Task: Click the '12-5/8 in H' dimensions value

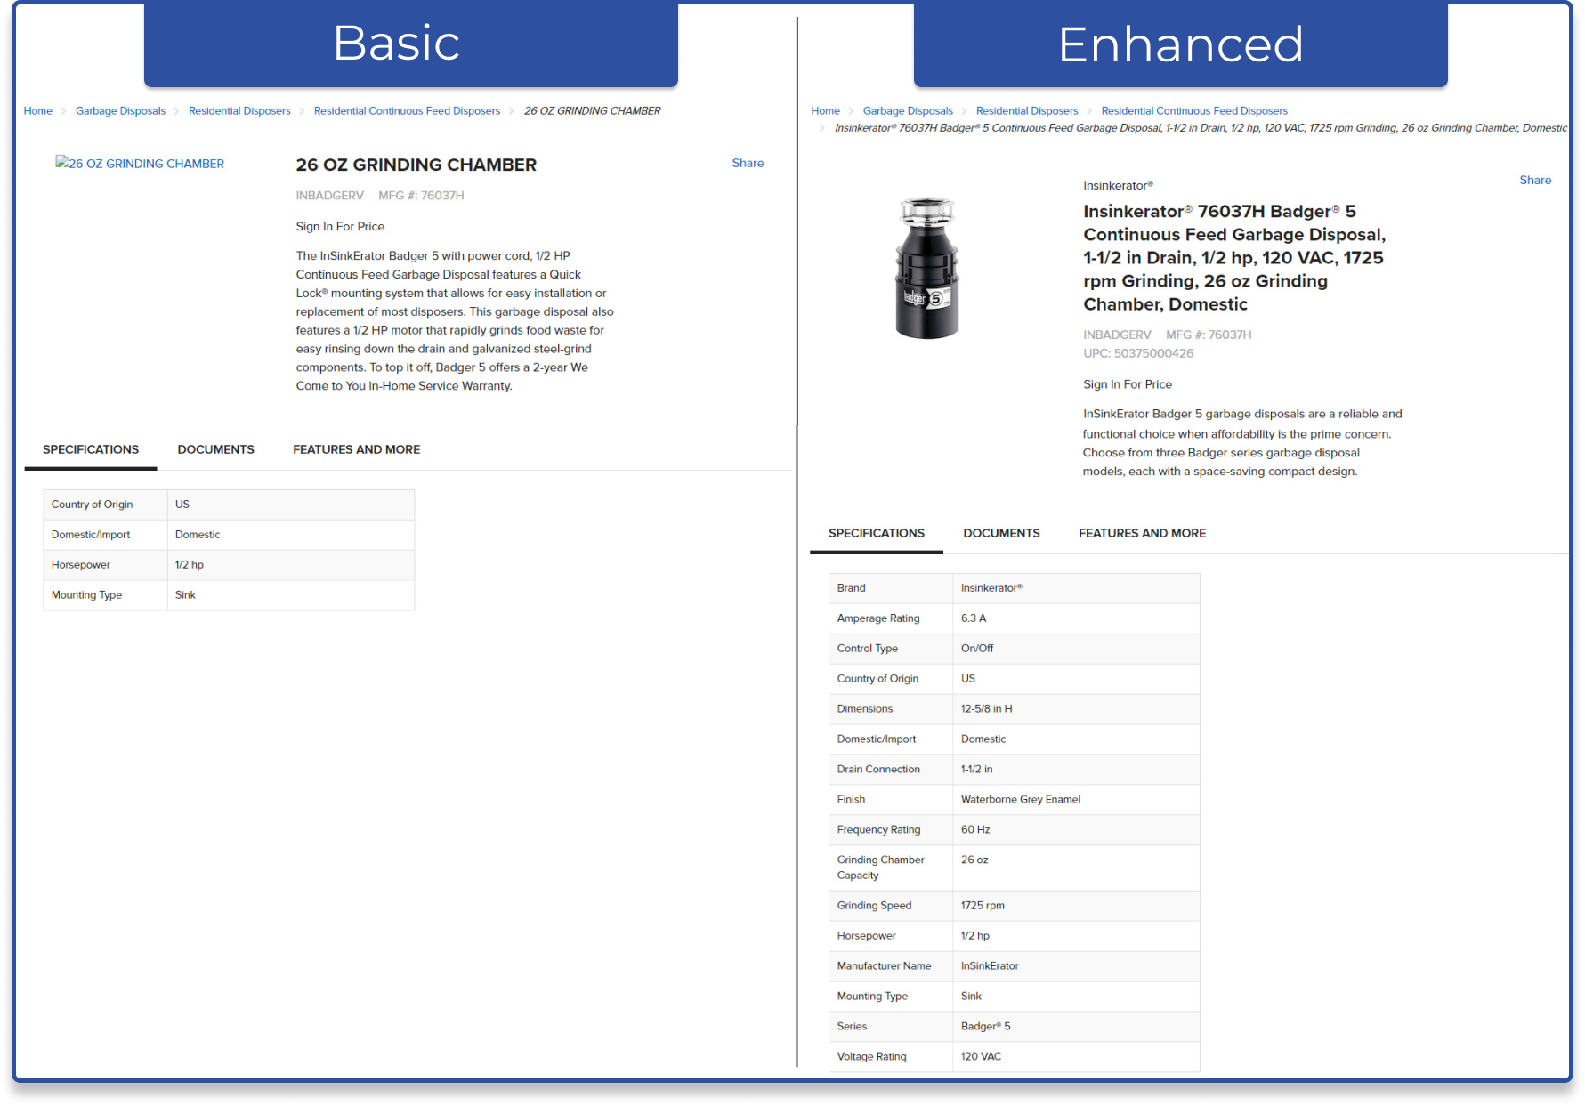Action: [987, 709]
